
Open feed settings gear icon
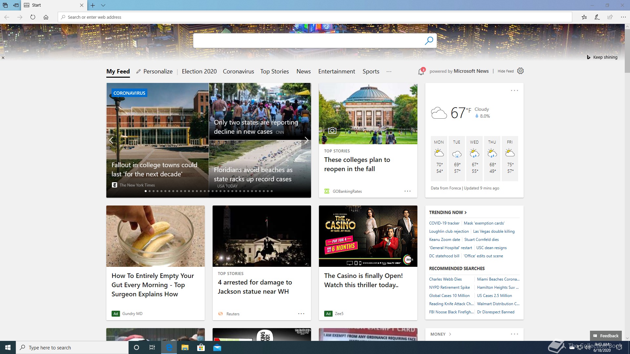click(x=520, y=71)
